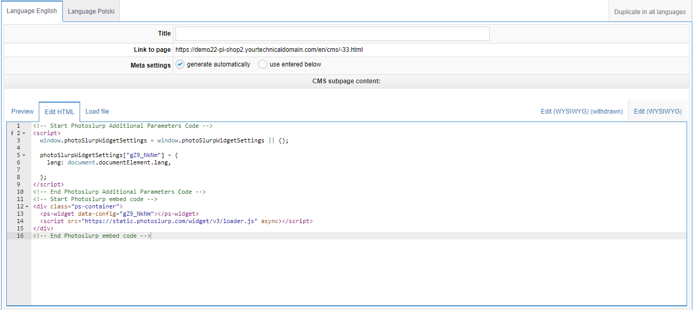The width and height of the screenshot is (695, 310).
Task: Place cursor on 'End Photoslurp Additional Parameters Code' comment
Action: (119, 192)
